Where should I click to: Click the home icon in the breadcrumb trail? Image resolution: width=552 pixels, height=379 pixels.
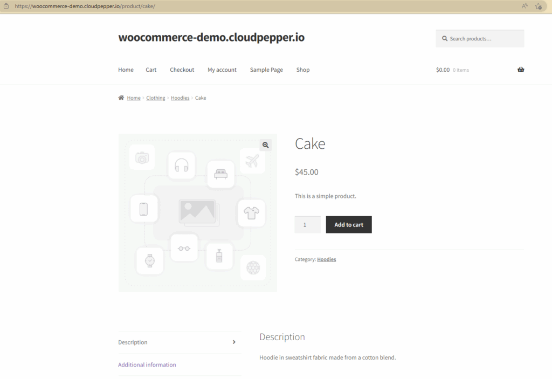[121, 97]
